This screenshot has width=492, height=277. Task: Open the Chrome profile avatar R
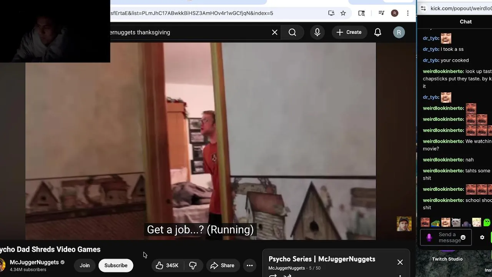coord(394,13)
